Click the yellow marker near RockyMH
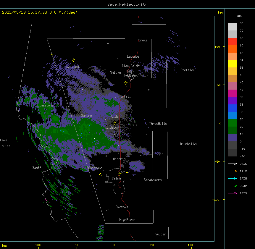 pyautogui.click(x=74, y=60)
